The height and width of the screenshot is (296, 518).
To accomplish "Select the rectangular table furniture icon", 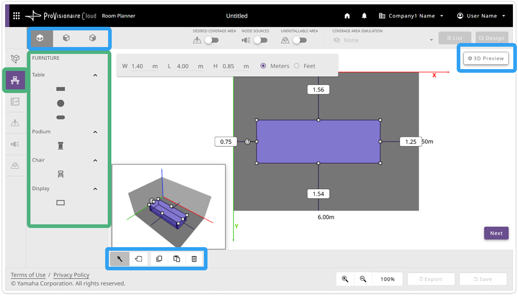I will pyautogui.click(x=61, y=89).
